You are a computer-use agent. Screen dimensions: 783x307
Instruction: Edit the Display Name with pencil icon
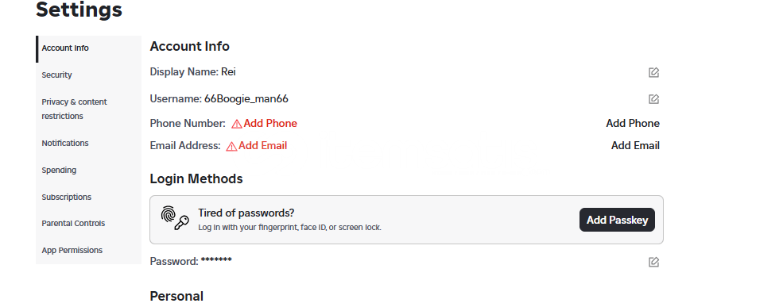653,72
